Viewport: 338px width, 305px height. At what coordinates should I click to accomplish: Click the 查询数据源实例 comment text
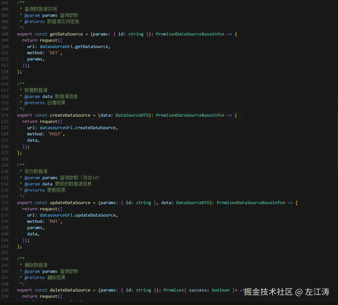point(40,9)
